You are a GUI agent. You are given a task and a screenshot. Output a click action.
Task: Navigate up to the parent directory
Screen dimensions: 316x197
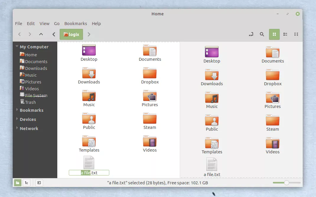coord(41,34)
